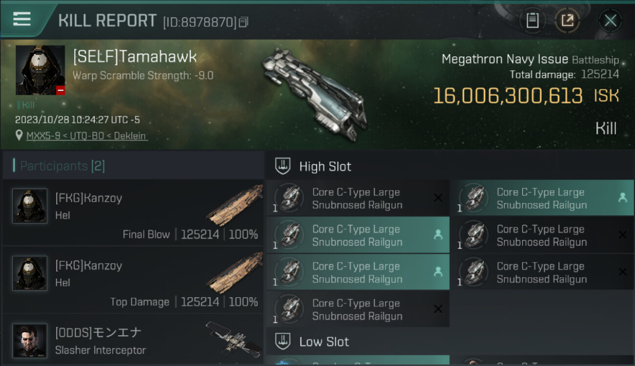Select first railgun in left High Slot column
This screenshot has height=366, width=635.
tap(358, 199)
